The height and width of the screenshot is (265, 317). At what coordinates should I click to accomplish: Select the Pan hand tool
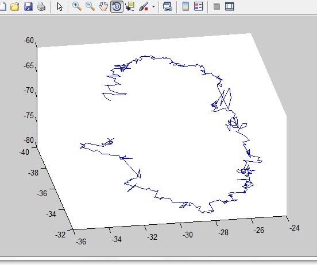point(103,6)
